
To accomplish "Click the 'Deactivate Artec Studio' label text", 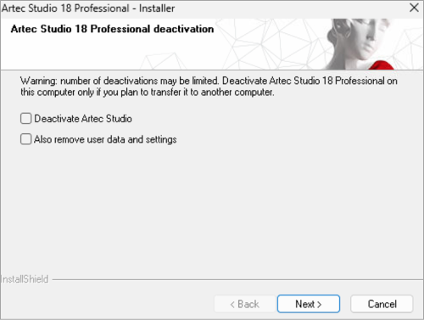I will (83, 119).
